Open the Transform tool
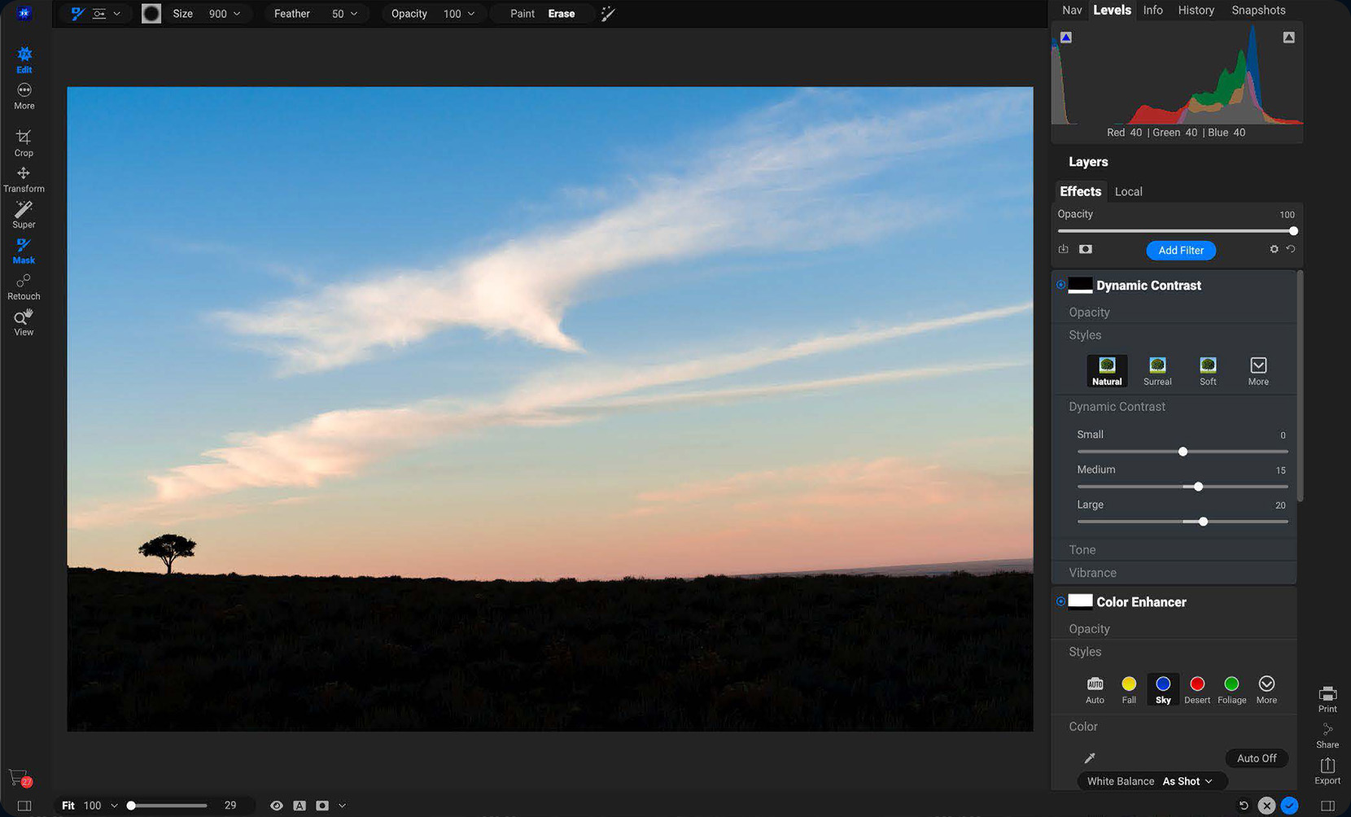 point(24,178)
